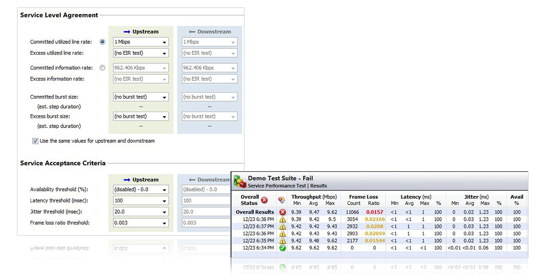Screen dimensions: 540x280
Task: Click the red error icon in Overall Results row
Action: pos(282,212)
